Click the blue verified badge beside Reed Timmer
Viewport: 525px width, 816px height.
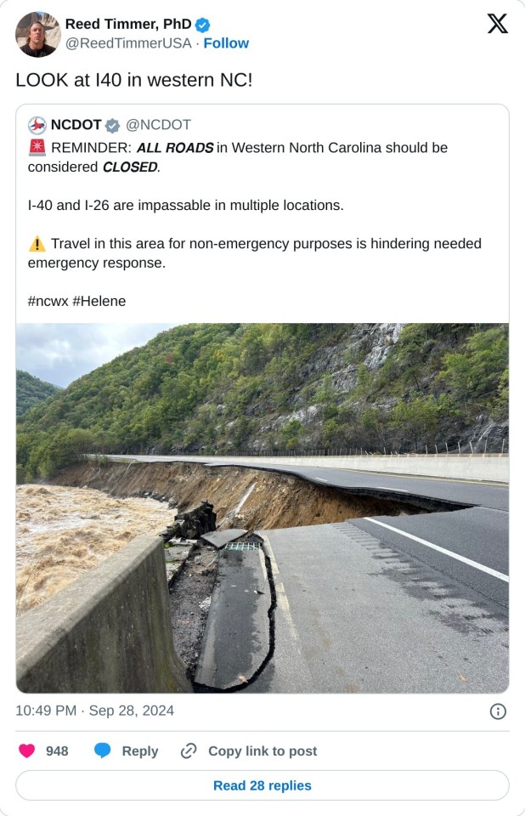[x=202, y=25]
